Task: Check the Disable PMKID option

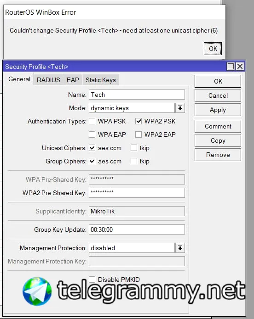Action: click(92, 280)
